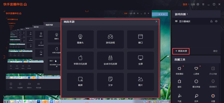This screenshot has height=103, width=224.
Task: Click the WeChat icon on the bottommost taskbar
Action: click(x=26, y=101)
